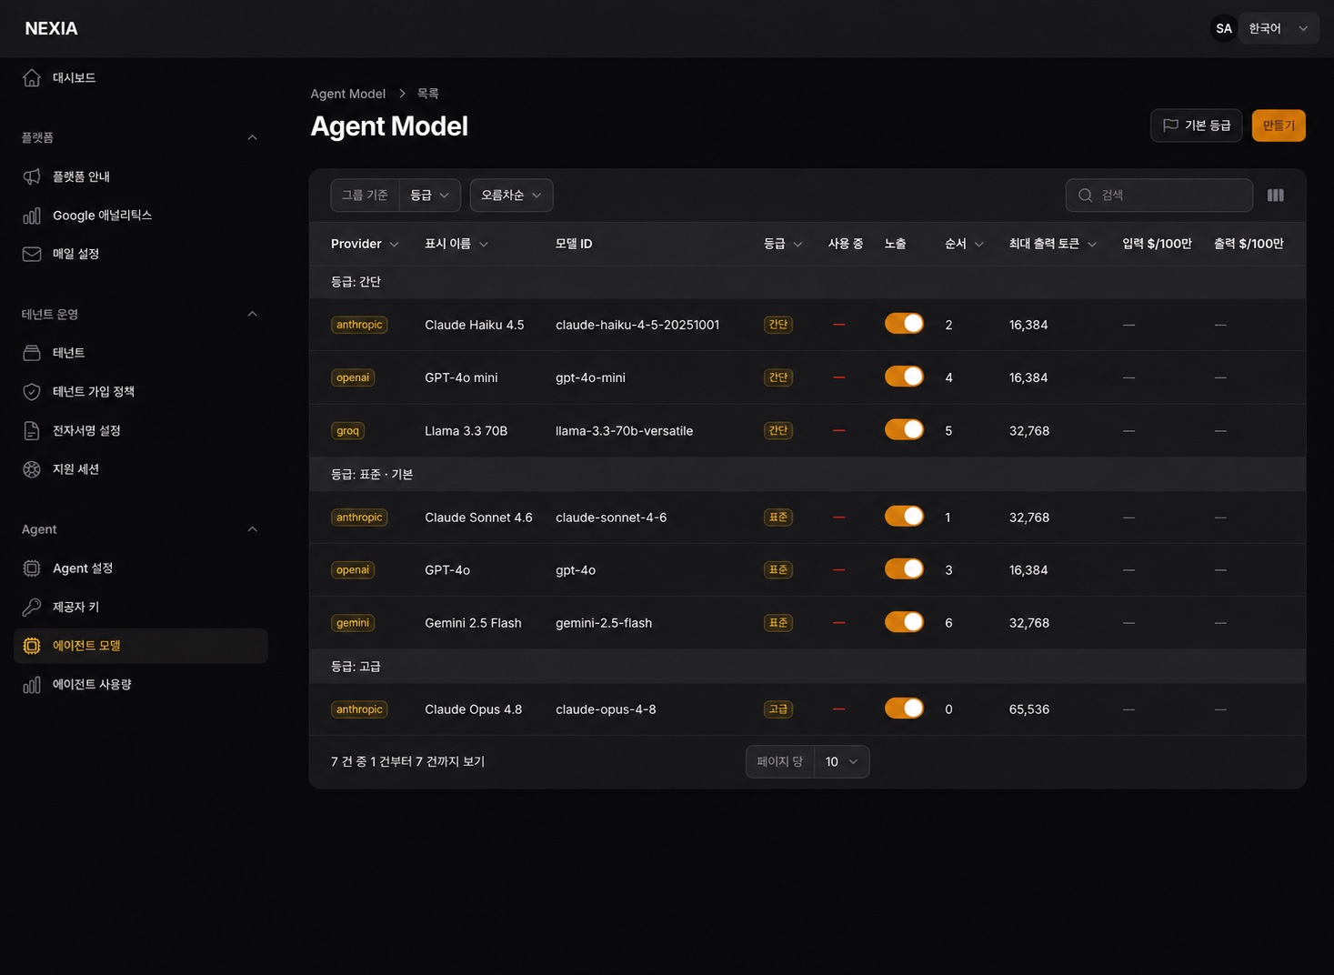Click the Gemini 2.5 Flash display name
Viewport: 1334px width, 975px height.
tap(473, 623)
